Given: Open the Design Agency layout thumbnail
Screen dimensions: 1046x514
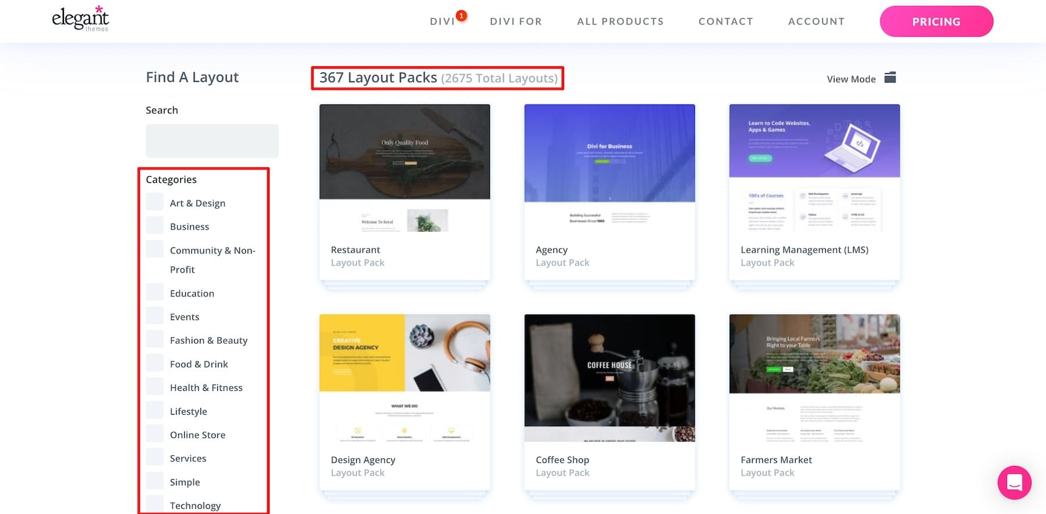Looking at the screenshot, I should 404,378.
